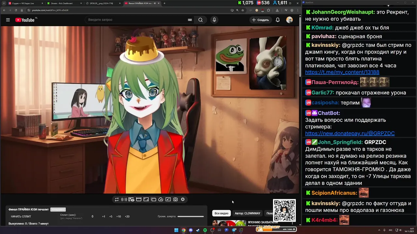Screen dimensions: 417x234
Task: Click the browser zoom magnifier icon in address bar
Action: click(237, 10)
